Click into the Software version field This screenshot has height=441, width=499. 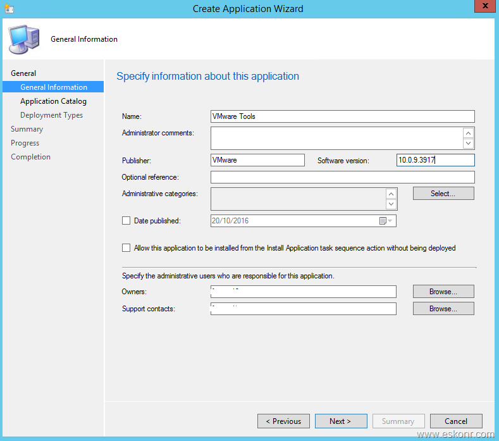[435, 160]
